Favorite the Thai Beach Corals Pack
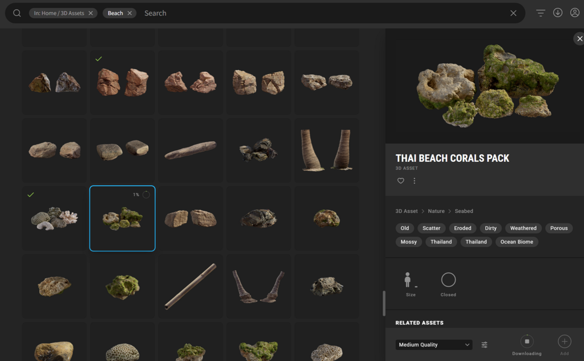The width and height of the screenshot is (584, 361). click(x=401, y=181)
